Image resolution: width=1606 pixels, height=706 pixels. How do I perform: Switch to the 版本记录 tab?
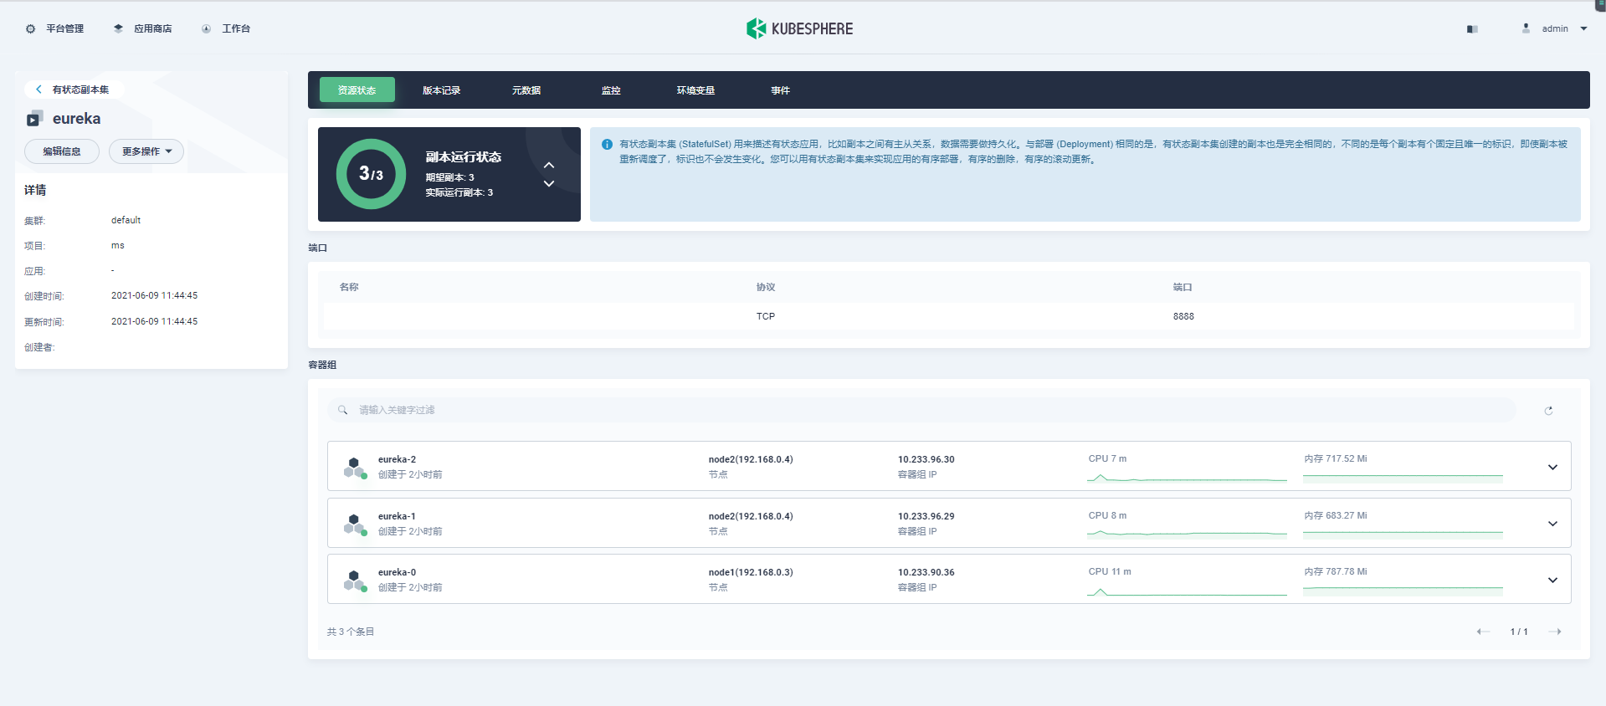pos(442,90)
